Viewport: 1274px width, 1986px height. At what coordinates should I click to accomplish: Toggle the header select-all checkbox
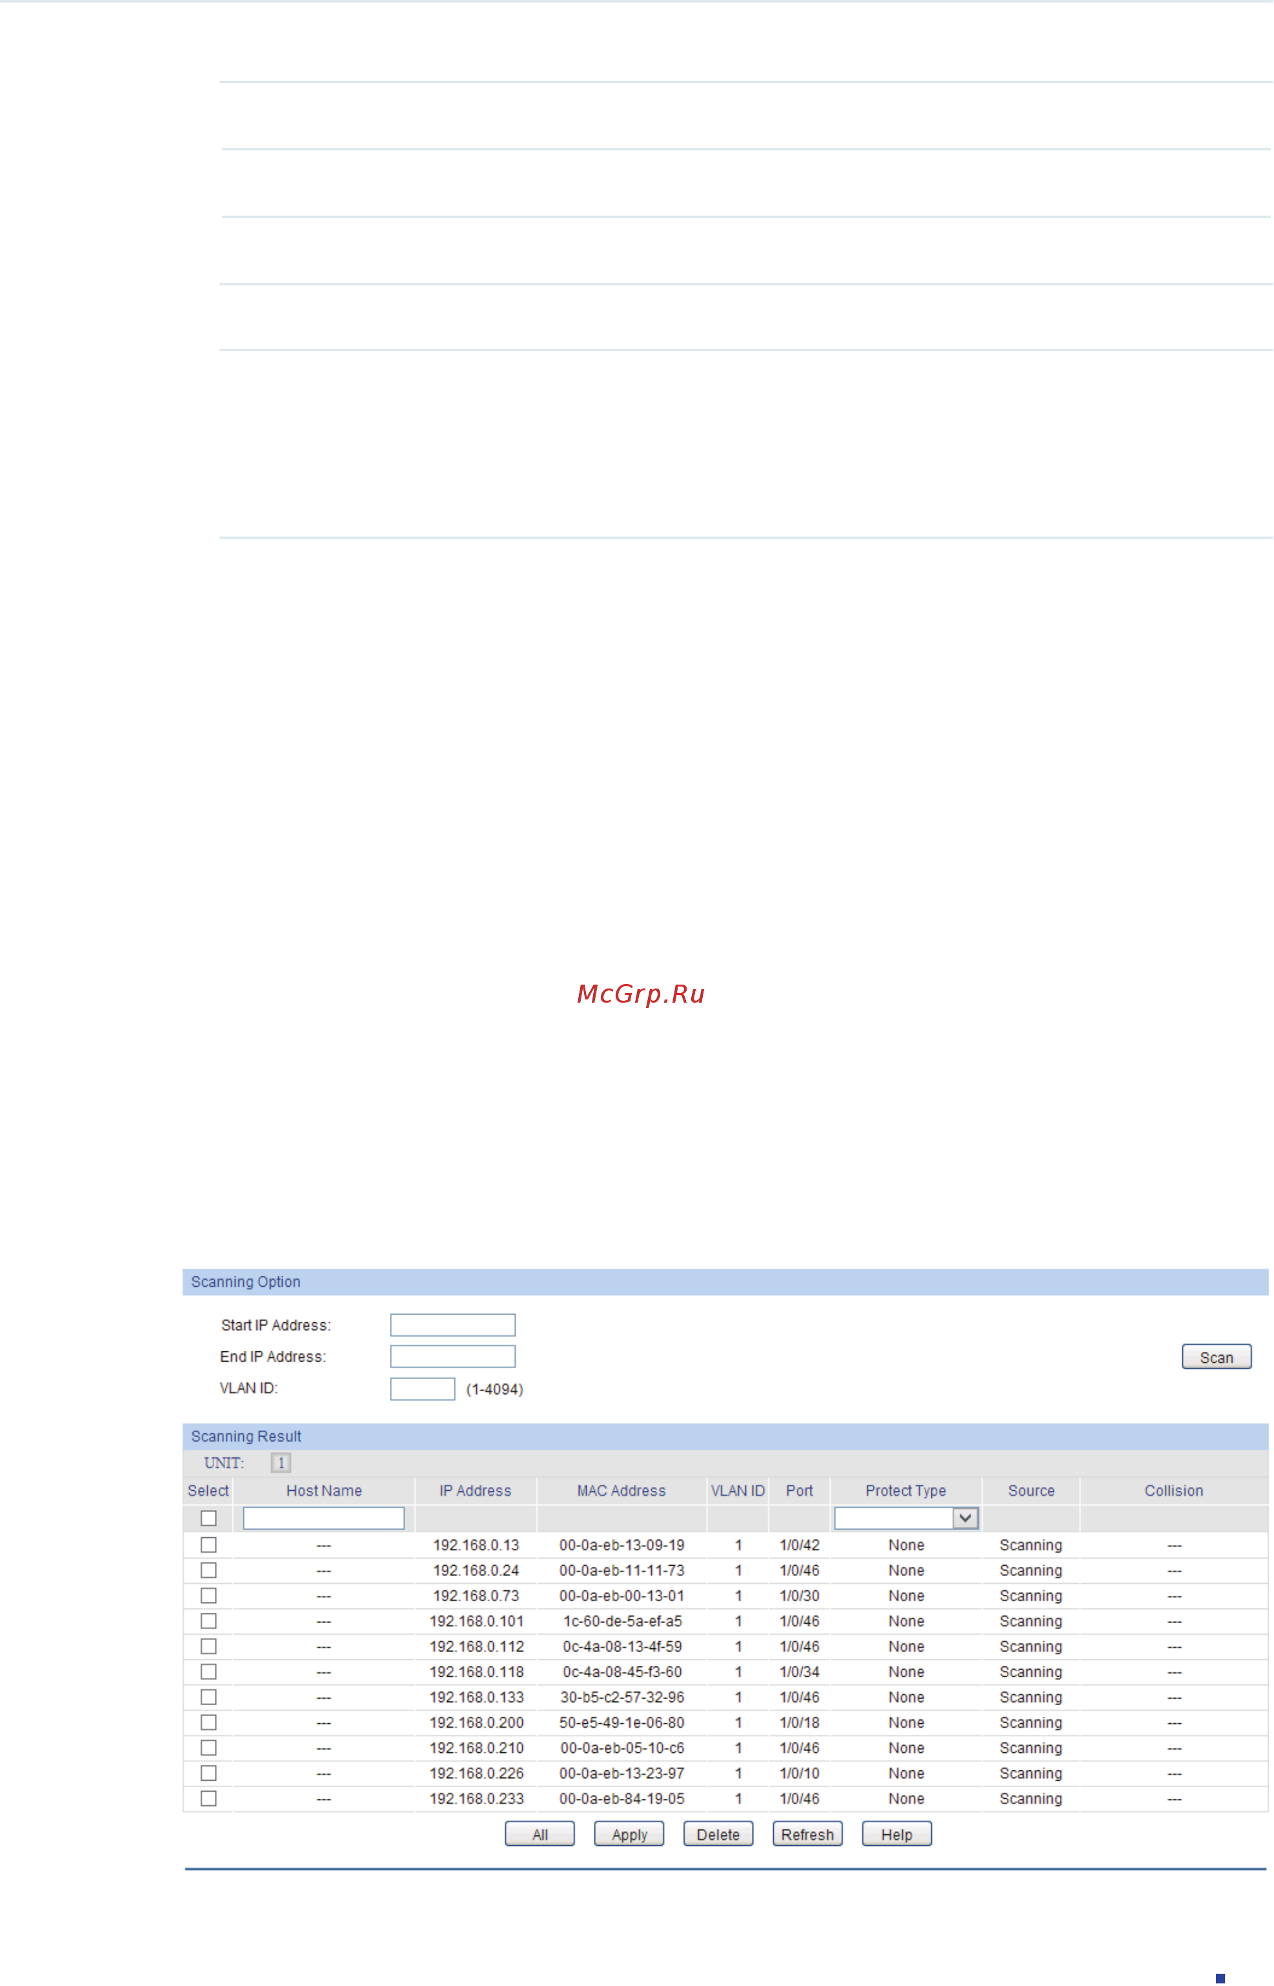point(208,1519)
